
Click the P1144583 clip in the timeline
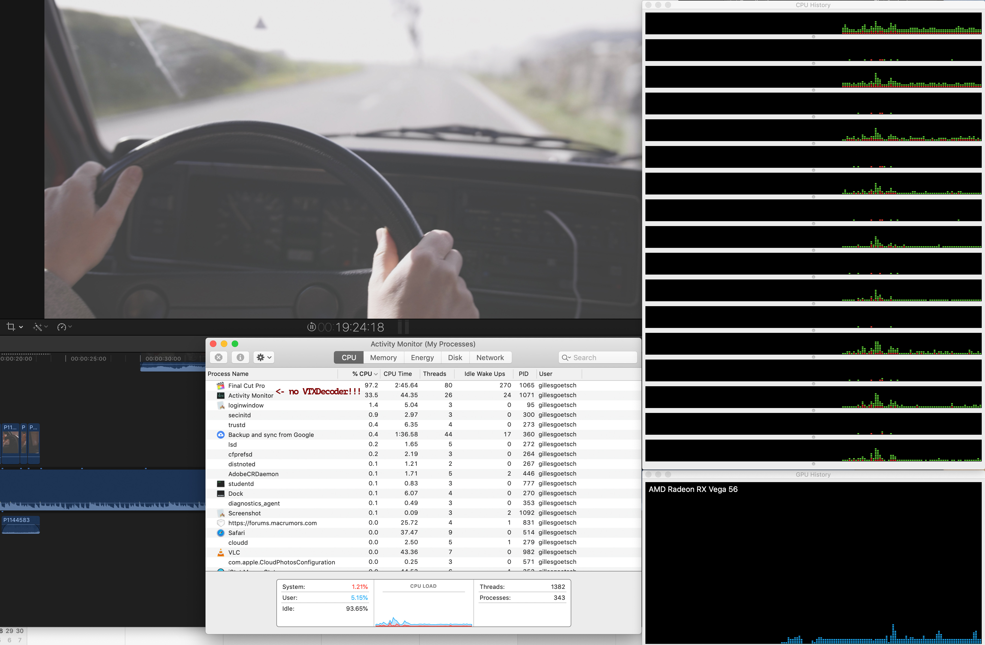[20, 525]
